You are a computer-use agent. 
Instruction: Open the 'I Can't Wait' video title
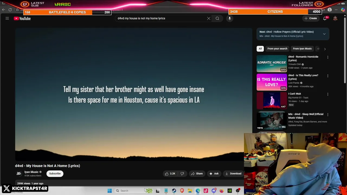295,94
